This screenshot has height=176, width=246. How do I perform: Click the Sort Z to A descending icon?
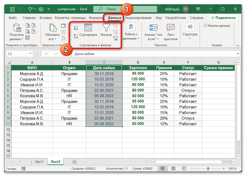pos(76,36)
